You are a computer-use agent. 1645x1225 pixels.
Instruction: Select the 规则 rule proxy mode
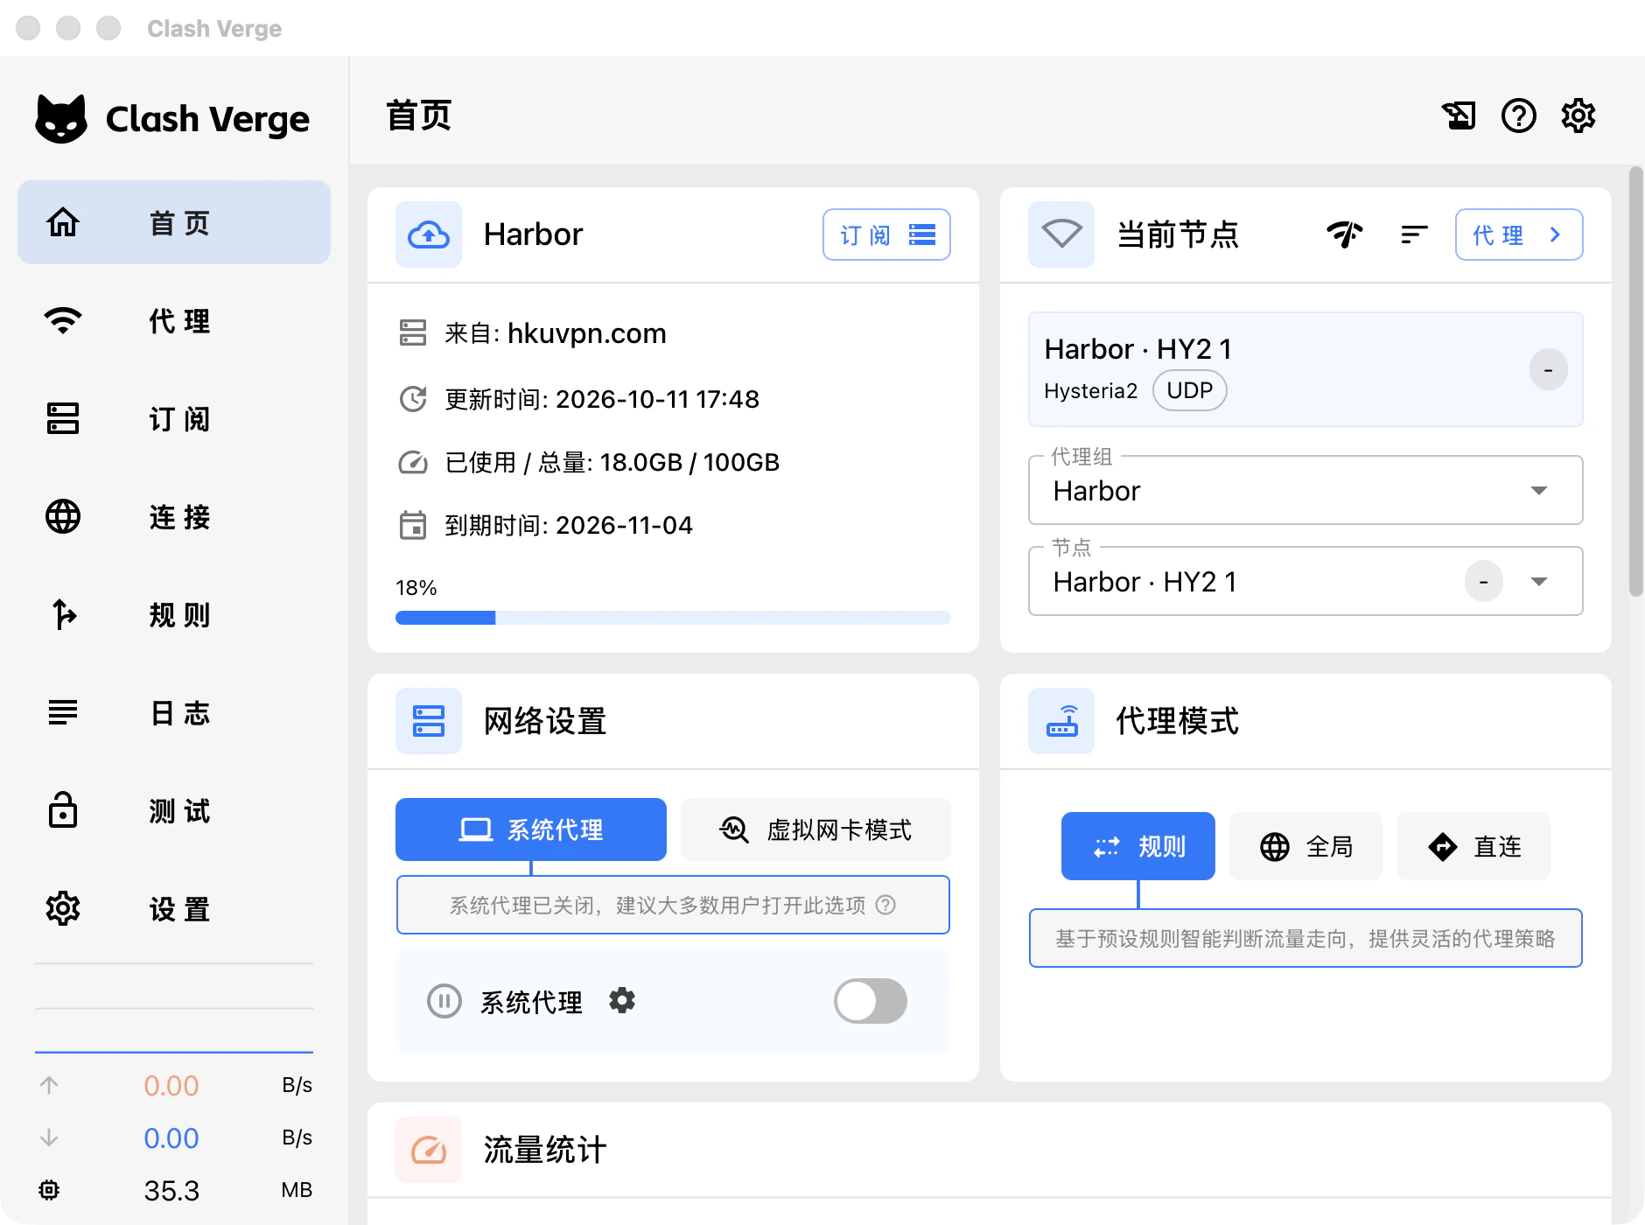click(1138, 846)
